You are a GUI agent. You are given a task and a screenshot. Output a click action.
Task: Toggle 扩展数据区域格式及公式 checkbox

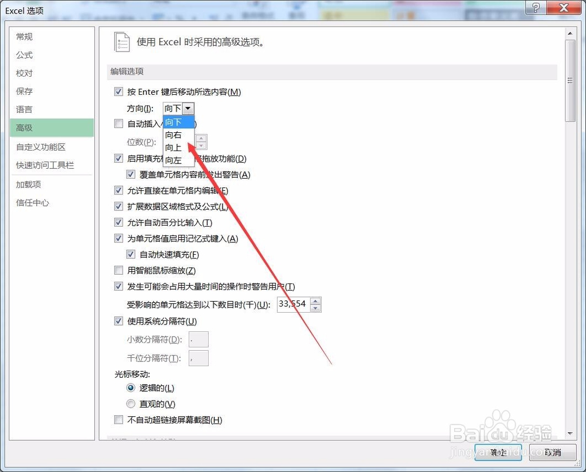click(x=118, y=207)
